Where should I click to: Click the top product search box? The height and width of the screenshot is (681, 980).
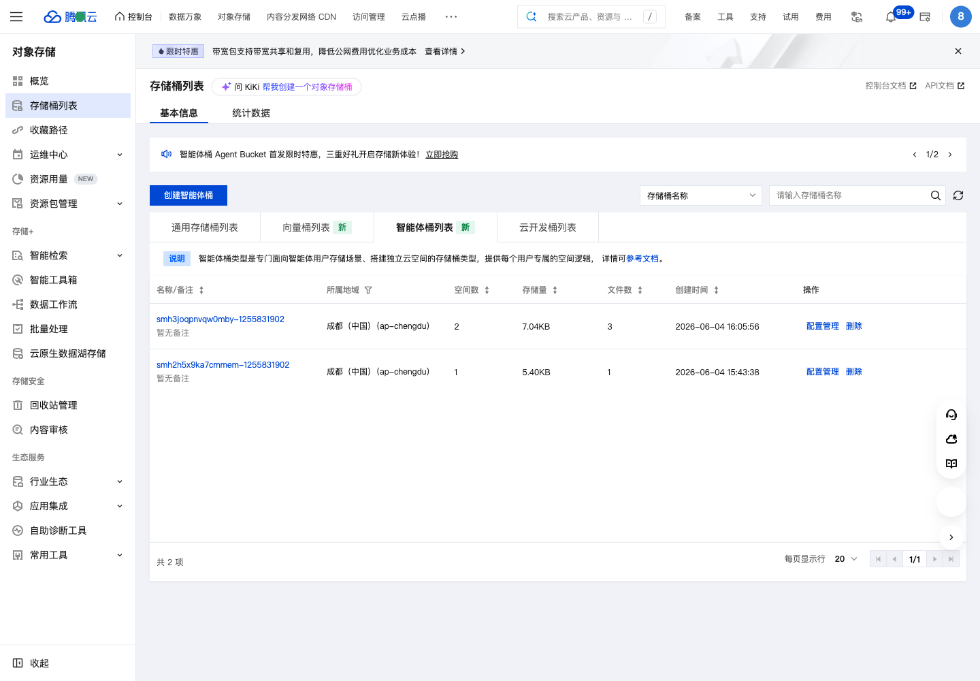click(591, 17)
